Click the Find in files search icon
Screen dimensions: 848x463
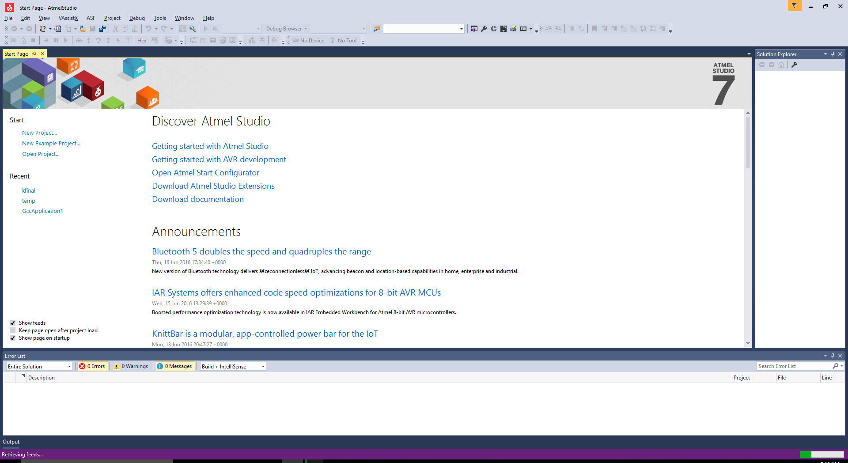376,29
